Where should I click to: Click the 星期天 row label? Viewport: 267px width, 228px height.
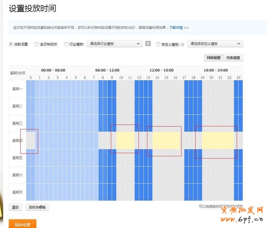tap(17, 192)
